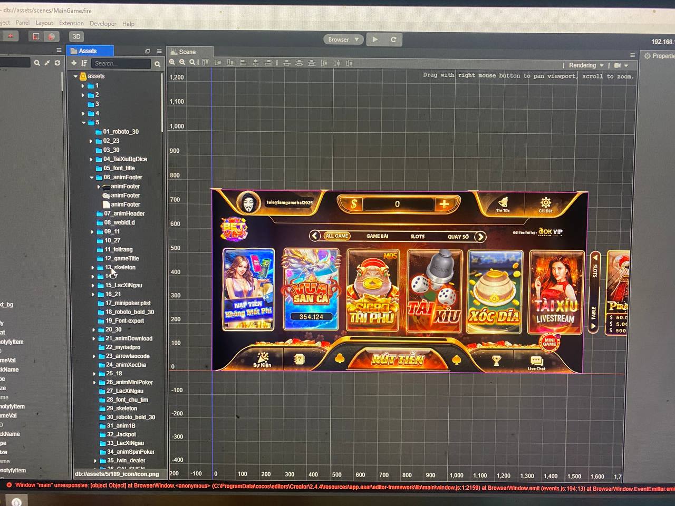Click the create asset plus icon
Image resolution: width=675 pixels, height=506 pixels.
tap(74, 63)
